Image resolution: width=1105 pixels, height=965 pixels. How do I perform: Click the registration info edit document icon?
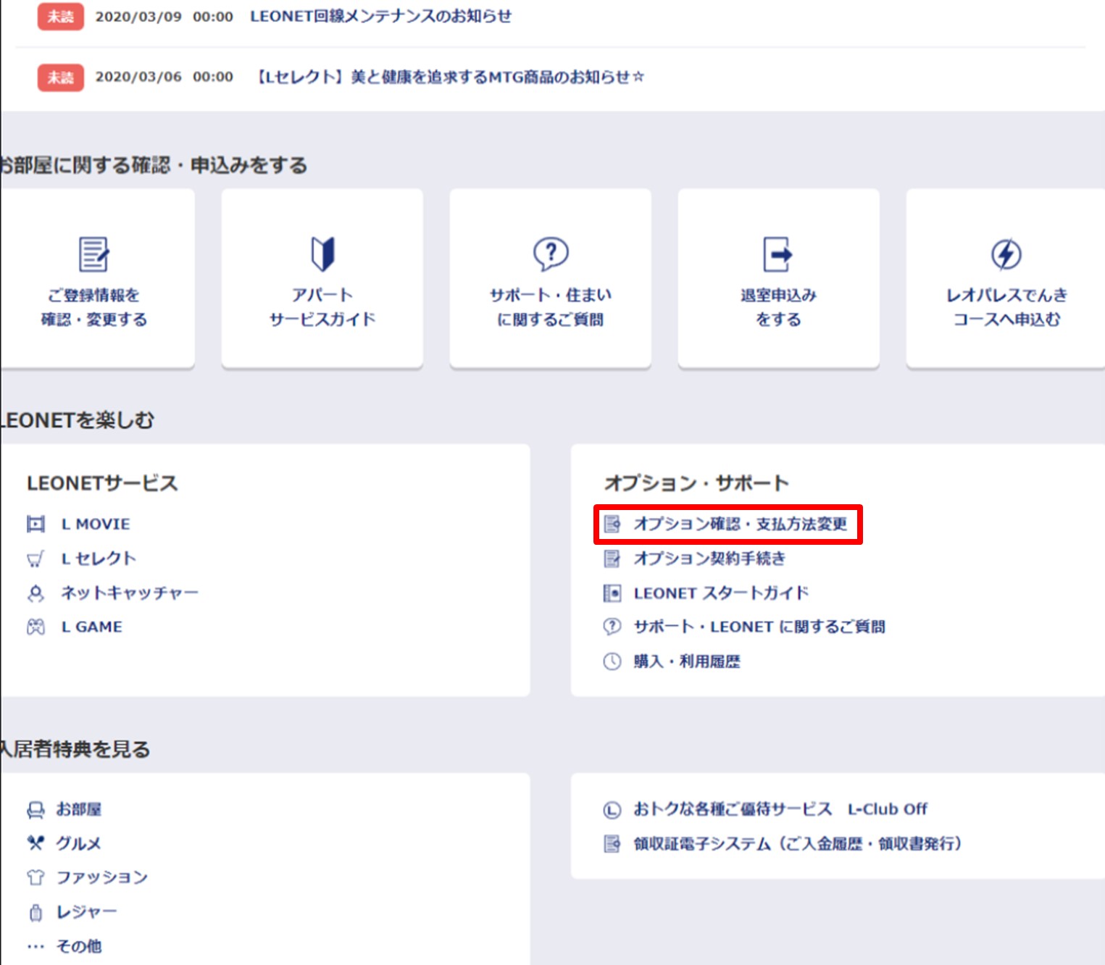pyautogui.click(x=93, y=254)
